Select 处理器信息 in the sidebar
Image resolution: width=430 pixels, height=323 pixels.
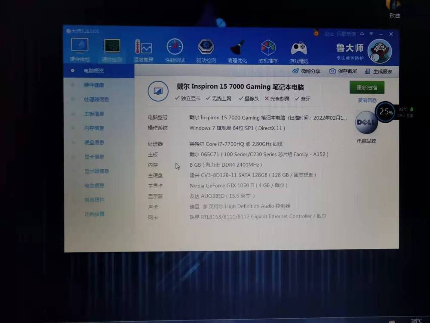tap(96, 99)
